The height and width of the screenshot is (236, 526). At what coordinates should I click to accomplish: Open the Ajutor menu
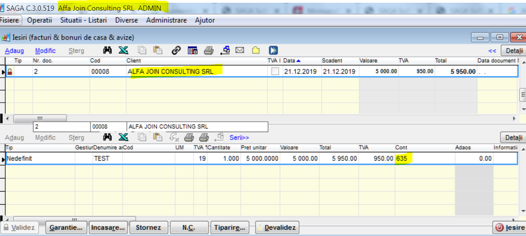205,20
